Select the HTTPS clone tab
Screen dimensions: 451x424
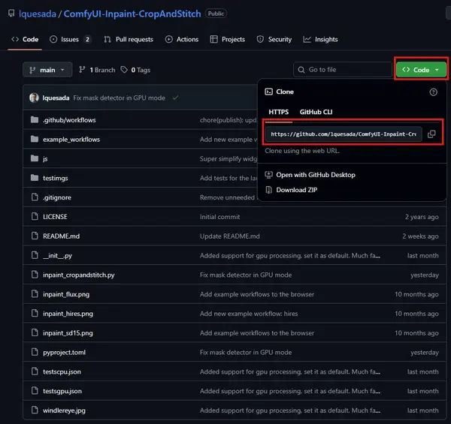click(278, 112)
